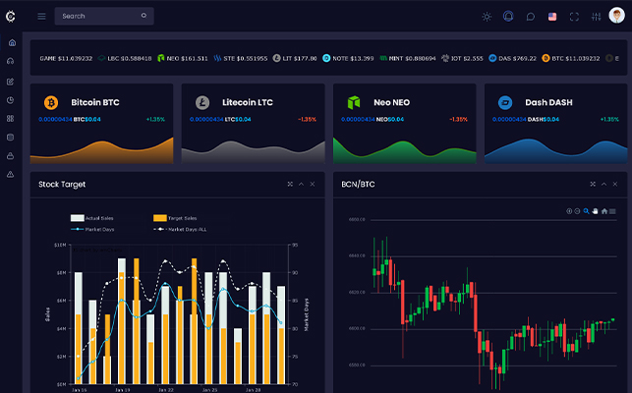Open the lock icon in sidebar
The image size is (632, 393).
(11, 155)
